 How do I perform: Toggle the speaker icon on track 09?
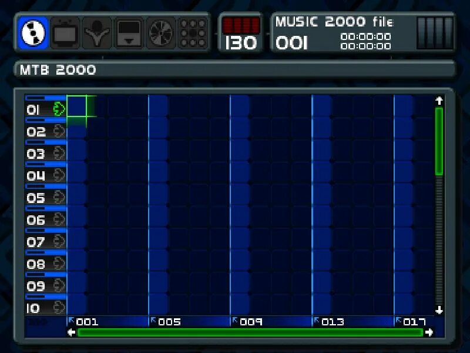[x=59, y=286]
